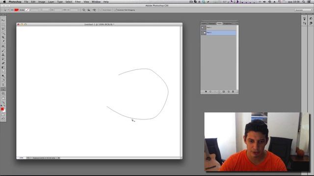Open the Layer menu
The width and height of the screenshot is (314, 176).
click(x=51, y=2)
